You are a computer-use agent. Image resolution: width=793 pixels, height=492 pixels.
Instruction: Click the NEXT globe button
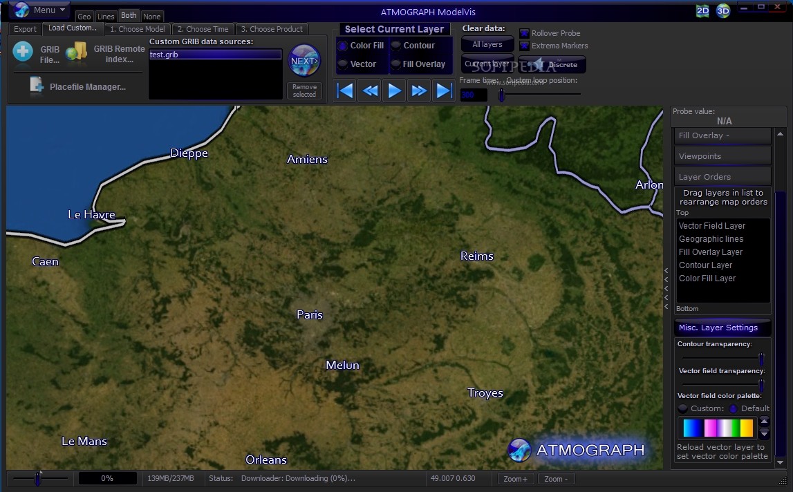pos(304,61)
